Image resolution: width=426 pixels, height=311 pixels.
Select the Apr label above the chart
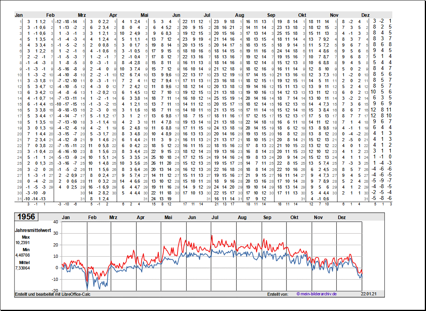[x=140, y=218]
